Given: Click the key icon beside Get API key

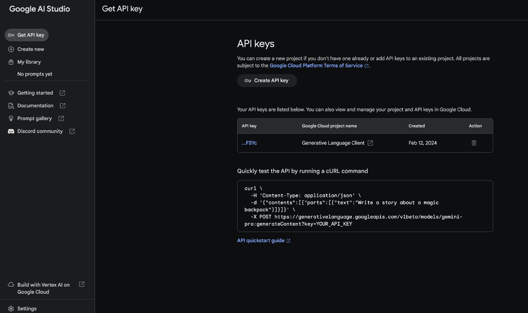Looking at the screenshot, I should tap(11, 35).
